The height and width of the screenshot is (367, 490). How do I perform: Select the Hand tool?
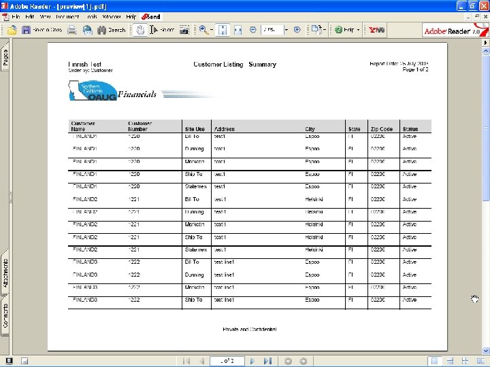[140, 30]
